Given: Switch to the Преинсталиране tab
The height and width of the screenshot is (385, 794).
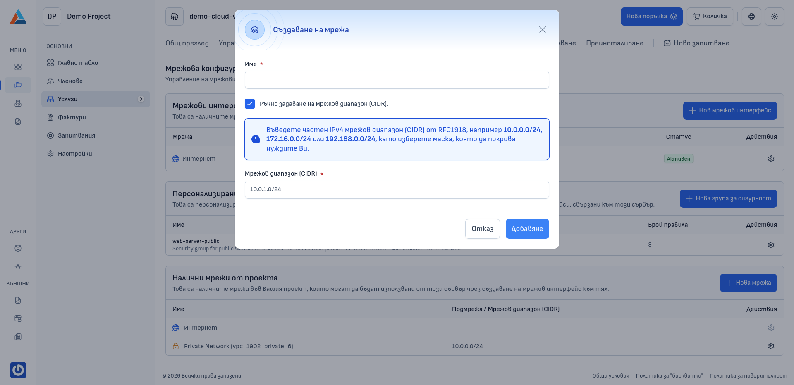Looking at the screenshot, I should (615, 43).
